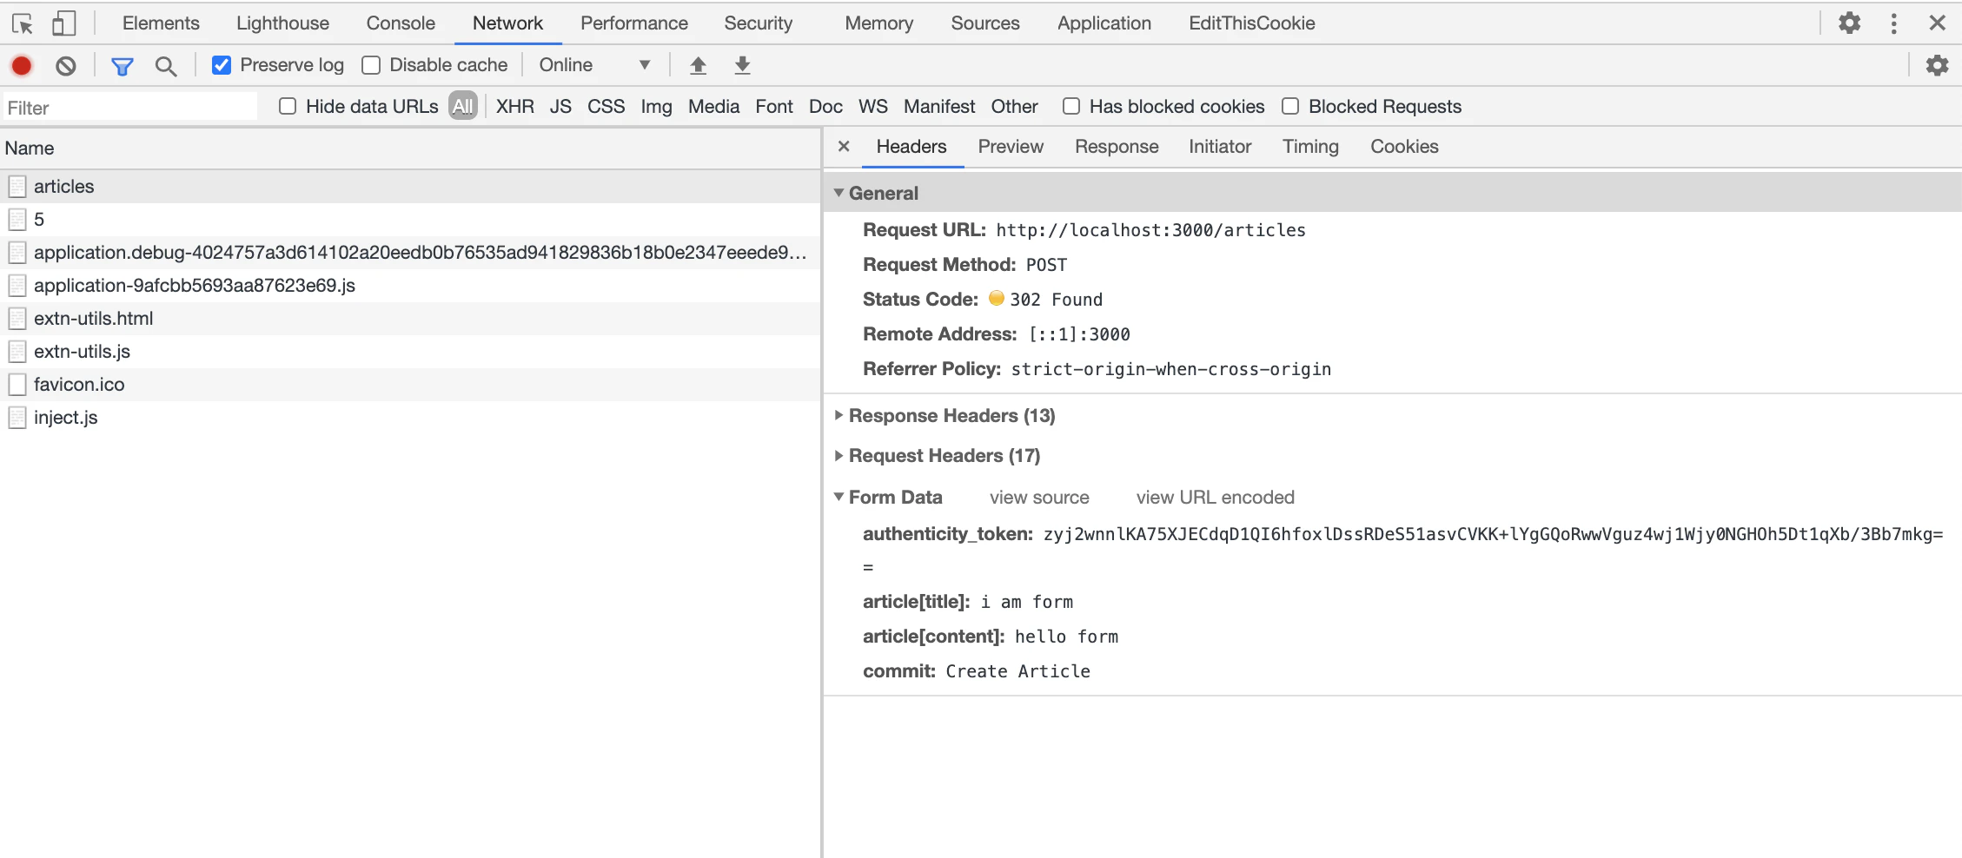
Task: Clear the network log
Action: pyautogui.click(x=66, y=65)
